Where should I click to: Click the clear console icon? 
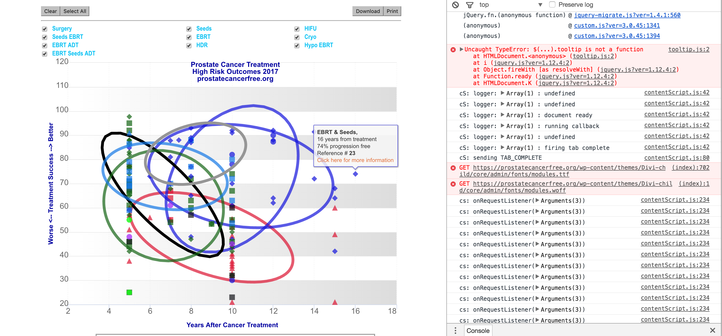455,5
